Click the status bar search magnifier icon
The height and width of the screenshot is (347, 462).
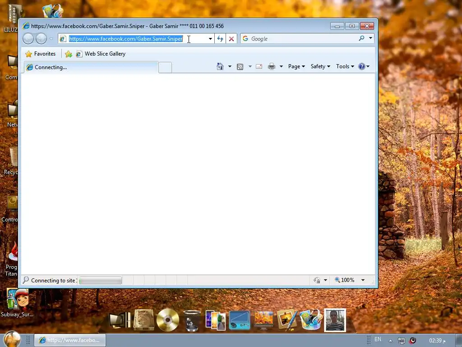(26, 280)
